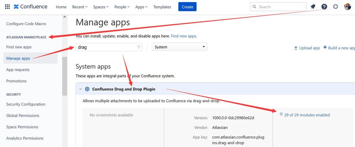Open Templates from the top navigation

162,7
